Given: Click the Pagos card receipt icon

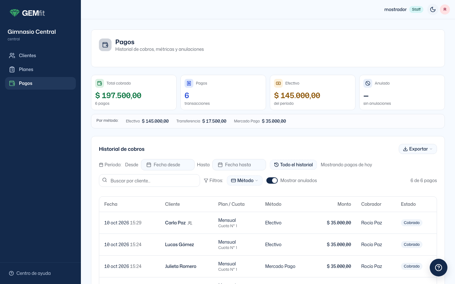Looking at the screenshot, I should coord(189,83).
